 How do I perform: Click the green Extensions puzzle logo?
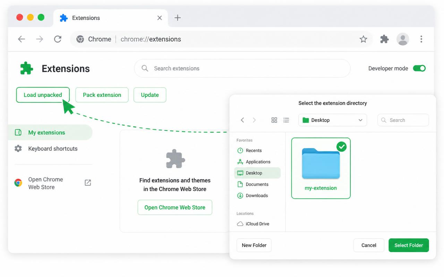click(x=27, y=68)
